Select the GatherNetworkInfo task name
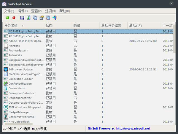This screenshot has width=178, height=134. pyautogui.click(x=21, y=117)
